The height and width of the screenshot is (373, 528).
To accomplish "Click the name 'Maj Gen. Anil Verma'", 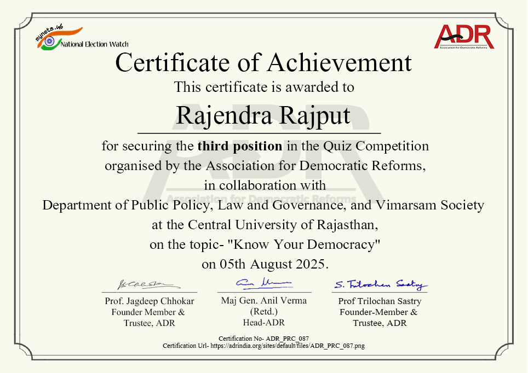I will 264,301.
